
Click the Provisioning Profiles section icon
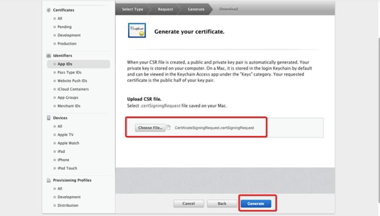(x=49, y=180)
